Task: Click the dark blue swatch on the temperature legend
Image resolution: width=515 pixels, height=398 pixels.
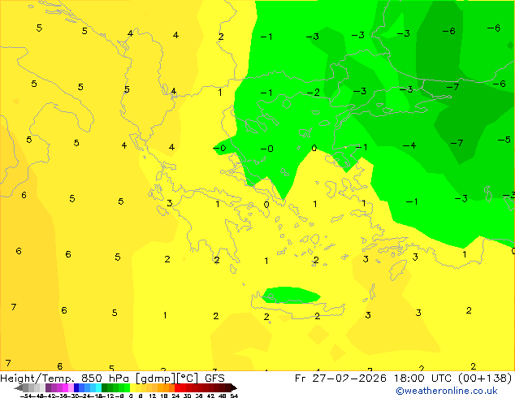Action: [x=76, y=387]
